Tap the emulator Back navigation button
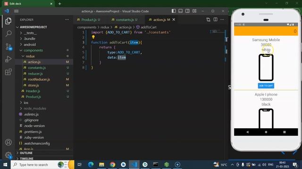302x169 pixels. click(247, 132)
